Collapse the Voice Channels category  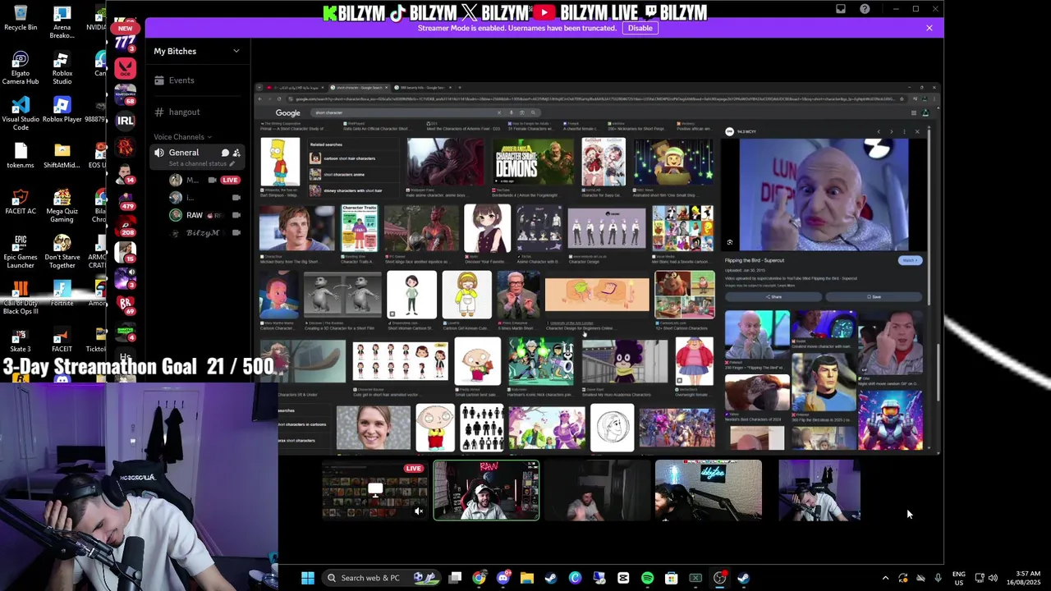182,137
